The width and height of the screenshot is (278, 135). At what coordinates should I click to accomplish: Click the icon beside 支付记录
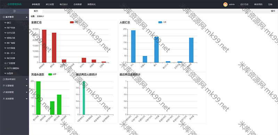point(5,33)
